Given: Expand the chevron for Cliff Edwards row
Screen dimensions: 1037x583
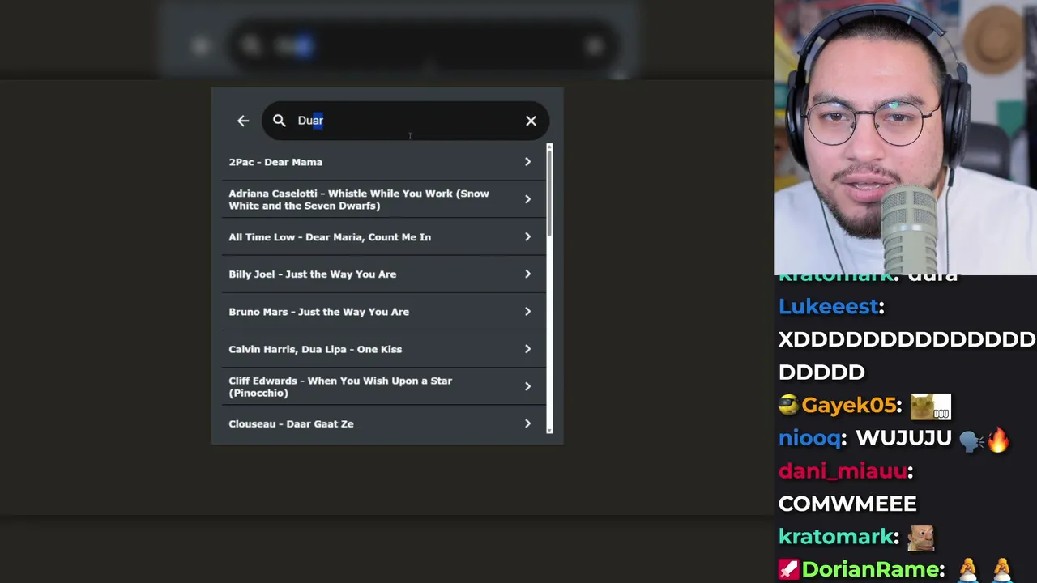Looking at the screenshot, I should [x=527, y=386].
